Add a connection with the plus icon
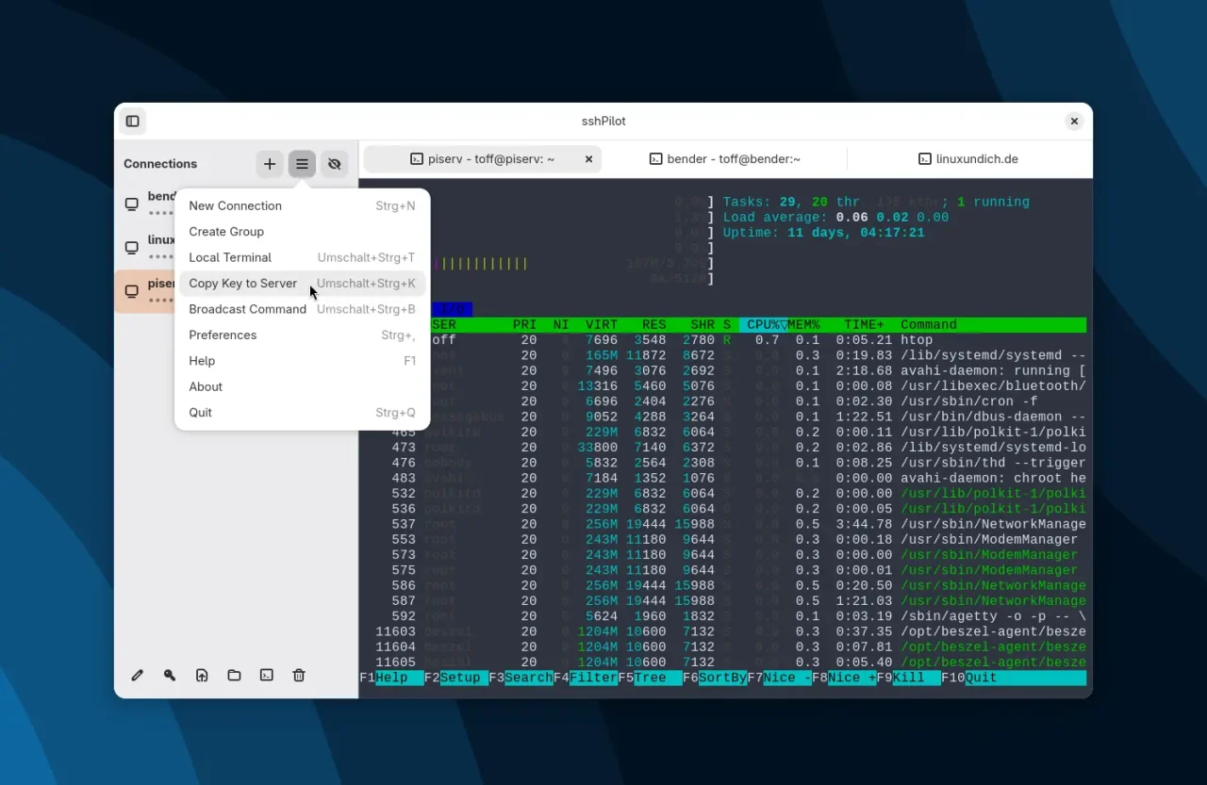 coord(270,163)
